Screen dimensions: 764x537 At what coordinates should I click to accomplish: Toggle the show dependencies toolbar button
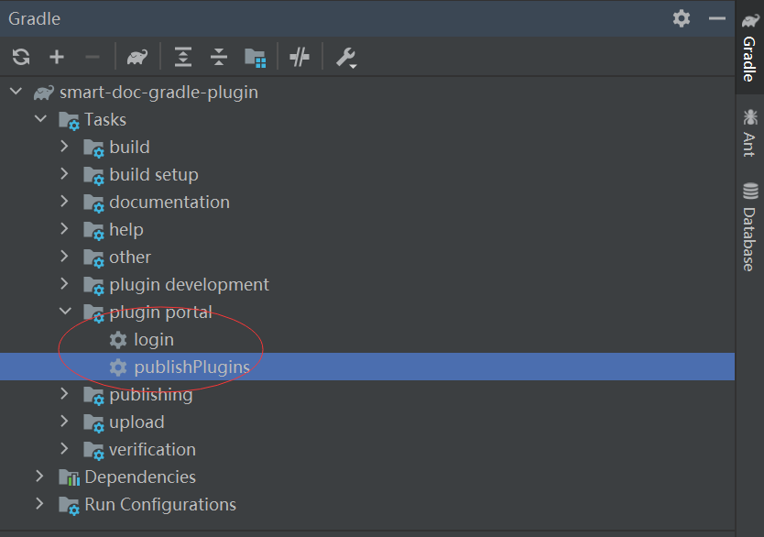(255, 57)
